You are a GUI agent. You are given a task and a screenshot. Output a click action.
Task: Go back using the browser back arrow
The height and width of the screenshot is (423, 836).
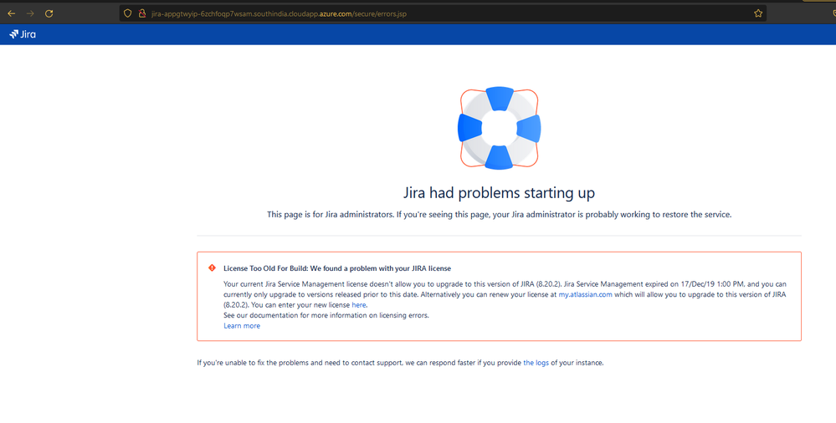tap(11, 13)
